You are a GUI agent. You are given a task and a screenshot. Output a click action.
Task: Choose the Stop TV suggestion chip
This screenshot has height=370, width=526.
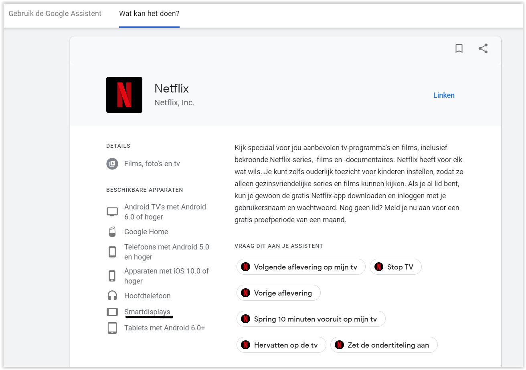point(395,267)
